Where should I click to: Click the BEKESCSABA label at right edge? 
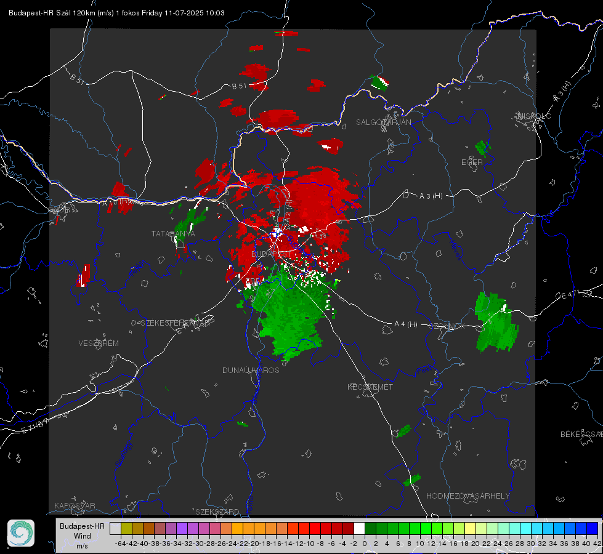click(x=581, y=434)
